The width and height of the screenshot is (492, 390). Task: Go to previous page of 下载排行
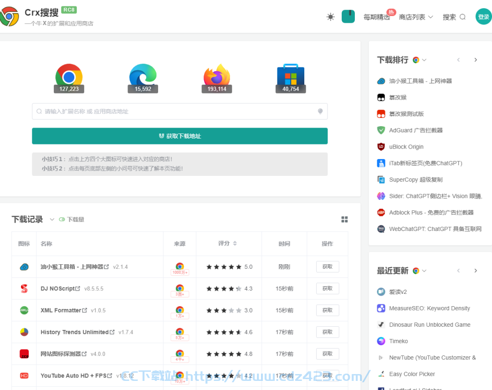coord(458,60)
